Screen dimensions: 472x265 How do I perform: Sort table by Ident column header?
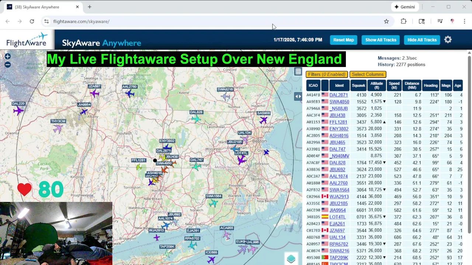pos(339,85)
